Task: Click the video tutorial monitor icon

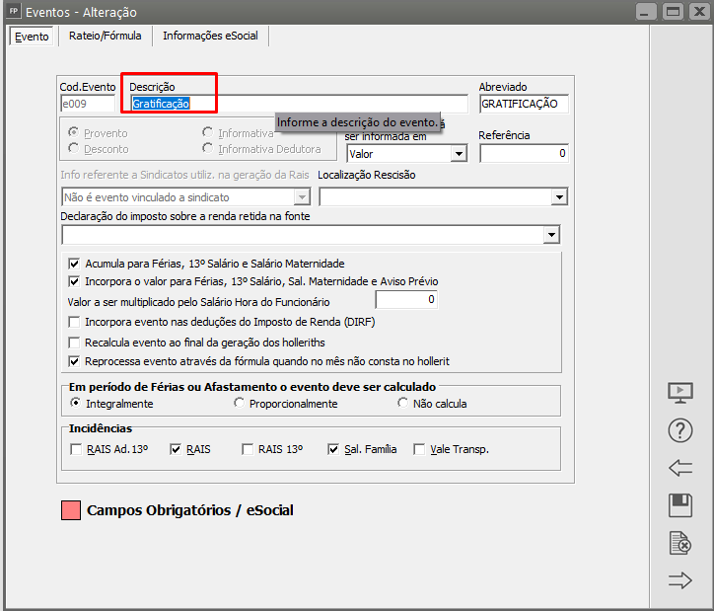Action: click(680, 393)
